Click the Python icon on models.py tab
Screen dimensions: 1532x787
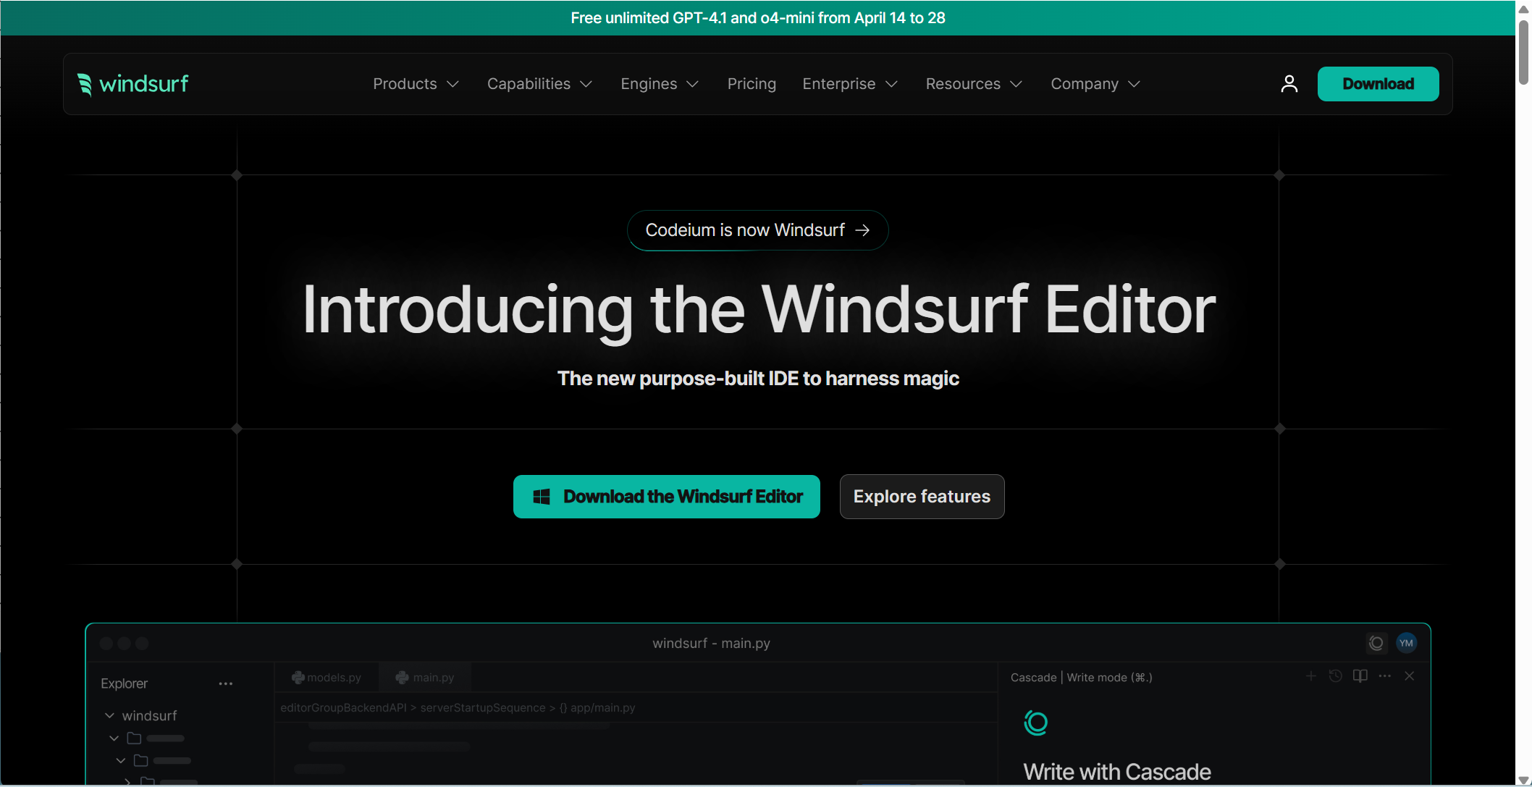point(298,678)
